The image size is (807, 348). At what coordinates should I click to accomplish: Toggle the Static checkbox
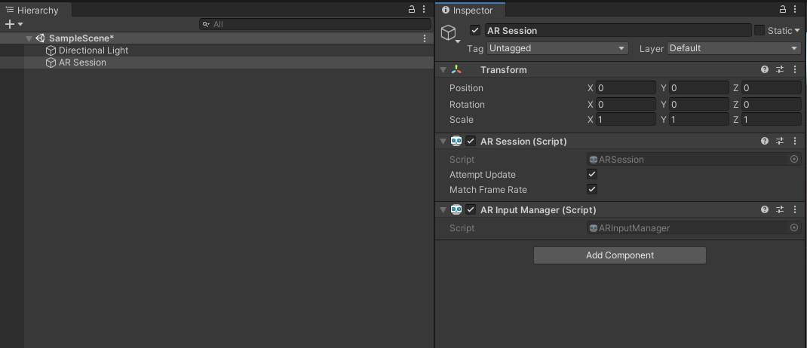pos(759,31)
